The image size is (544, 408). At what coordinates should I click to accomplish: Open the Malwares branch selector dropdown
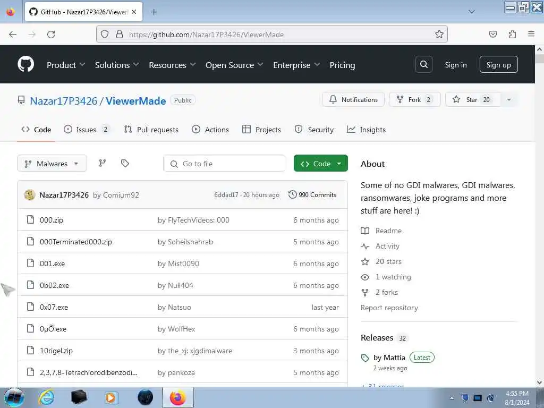pyautogui.click(x=52, y=164)
